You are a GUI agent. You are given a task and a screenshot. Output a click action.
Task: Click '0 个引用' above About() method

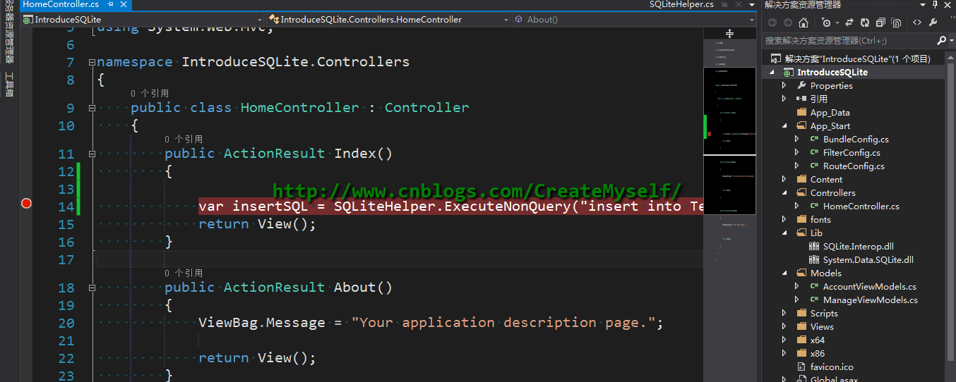pos(184,273)
